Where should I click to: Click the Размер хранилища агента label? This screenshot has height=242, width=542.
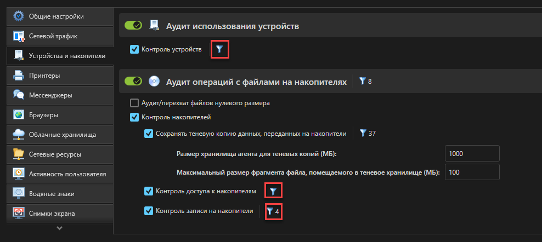[x=257, y=154]
